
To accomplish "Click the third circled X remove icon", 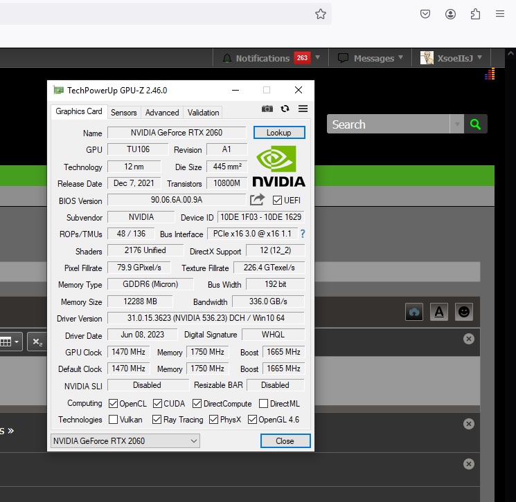I will tap(469, 464).
